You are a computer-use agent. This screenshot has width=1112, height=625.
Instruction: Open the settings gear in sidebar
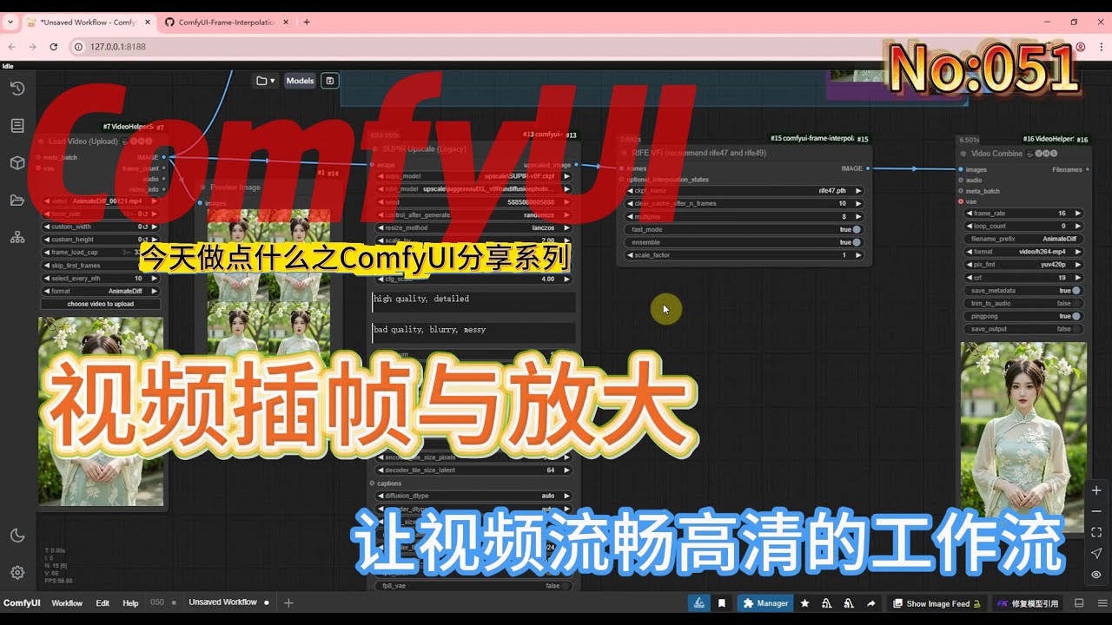pyautogui.click(x=17, y=572)
